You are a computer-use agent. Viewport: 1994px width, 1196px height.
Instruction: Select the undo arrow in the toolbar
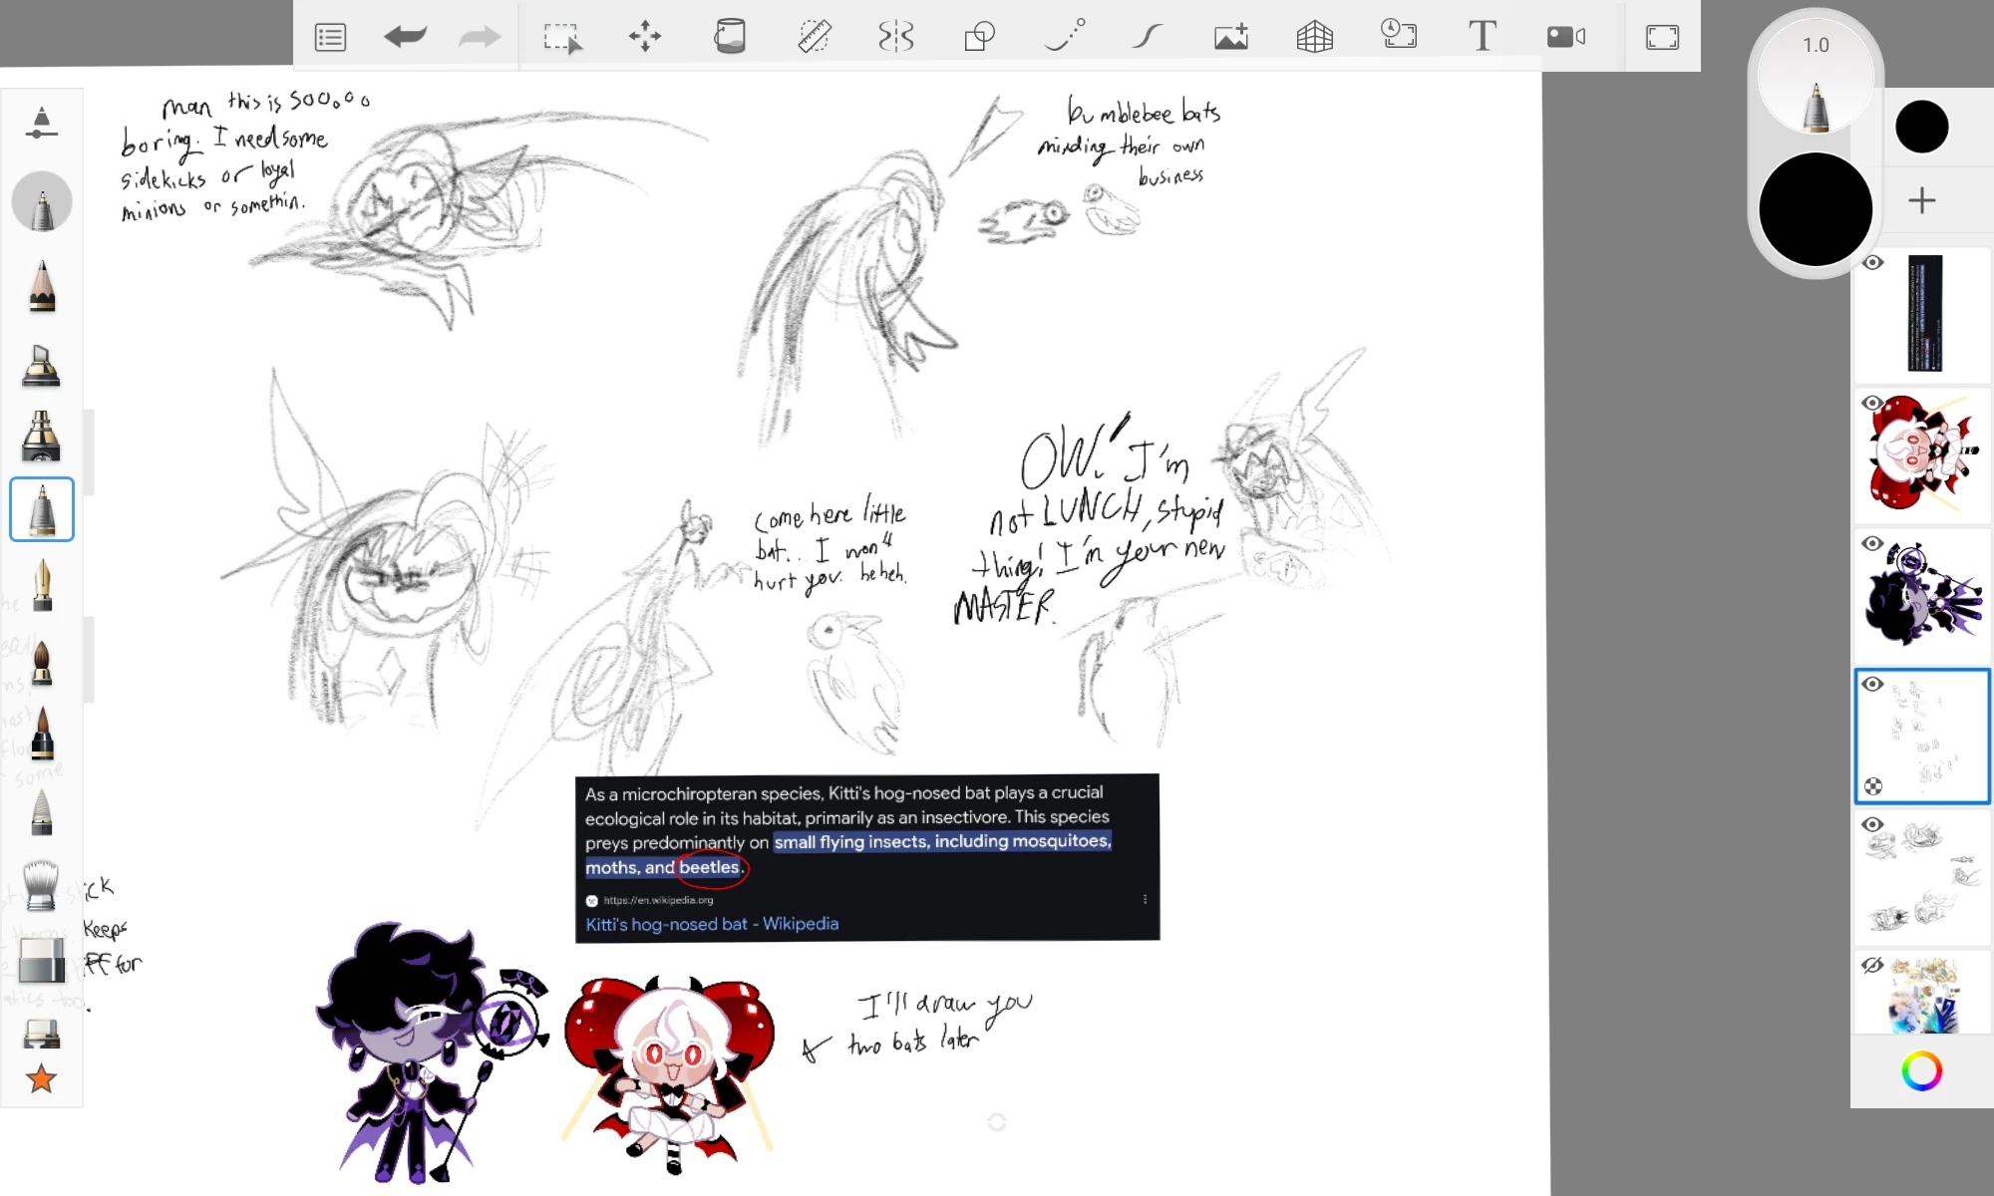coord(403,37)
